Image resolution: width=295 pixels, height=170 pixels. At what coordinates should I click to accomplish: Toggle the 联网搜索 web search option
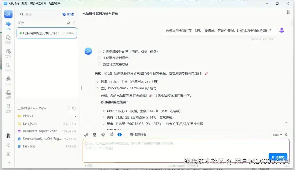point(138,135)
